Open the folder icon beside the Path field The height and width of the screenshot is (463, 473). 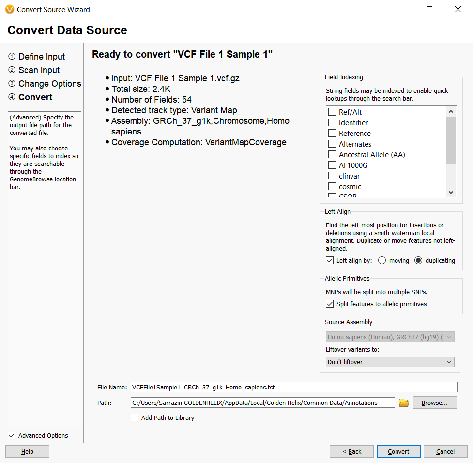404,402
